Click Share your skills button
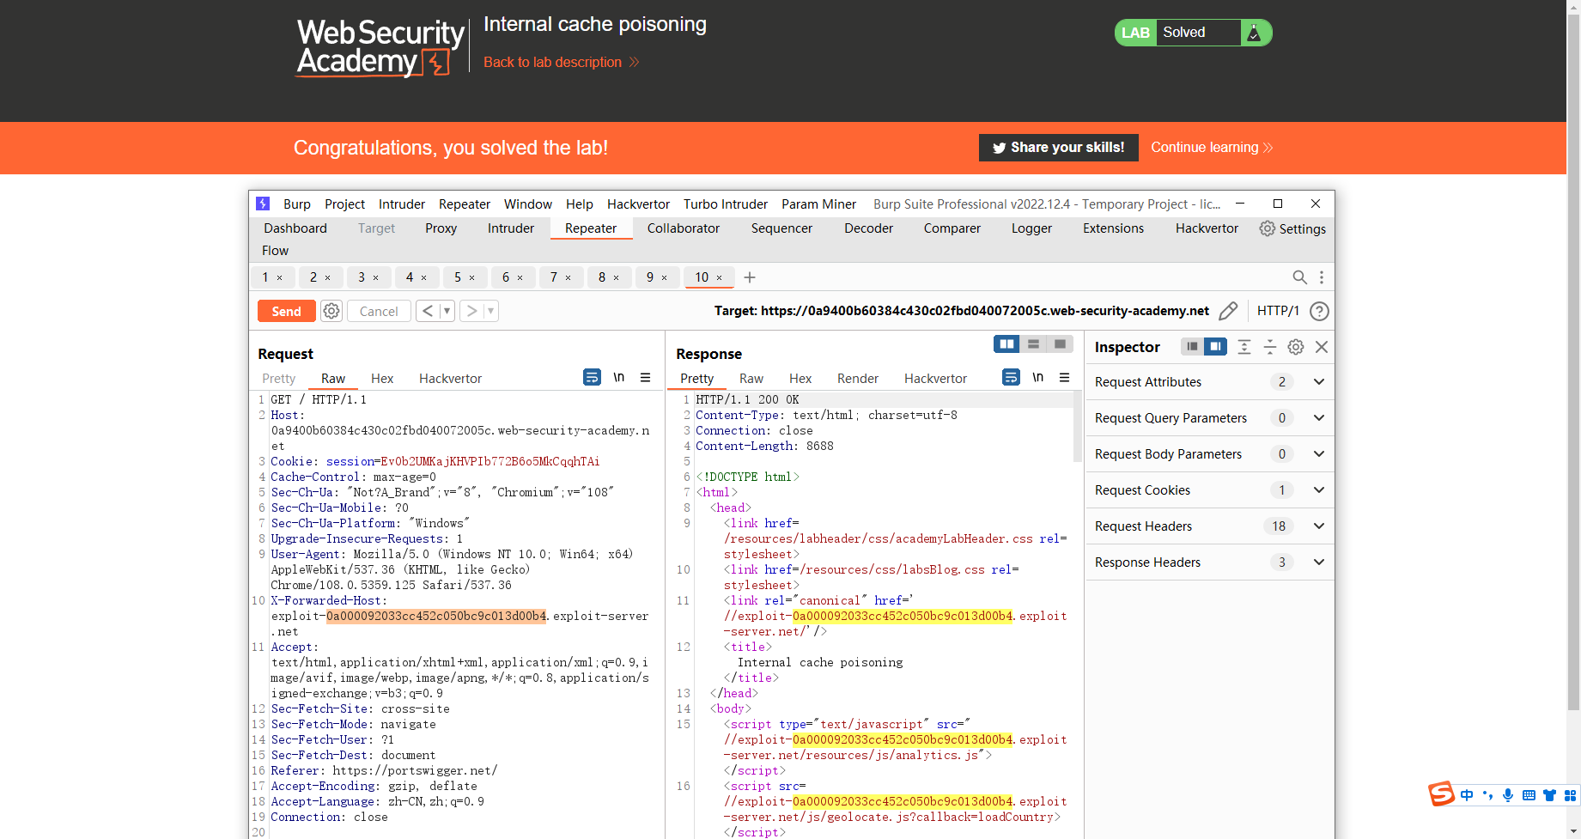 click(x=1058, y=148)
